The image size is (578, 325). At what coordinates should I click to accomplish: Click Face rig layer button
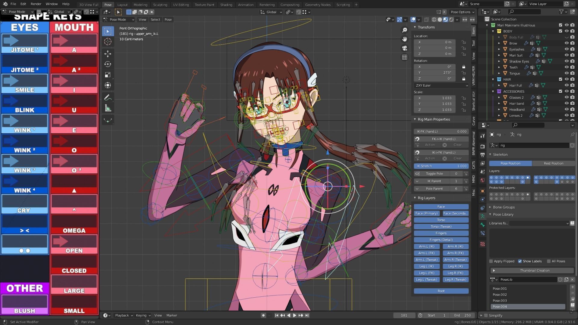coord(441,207)
